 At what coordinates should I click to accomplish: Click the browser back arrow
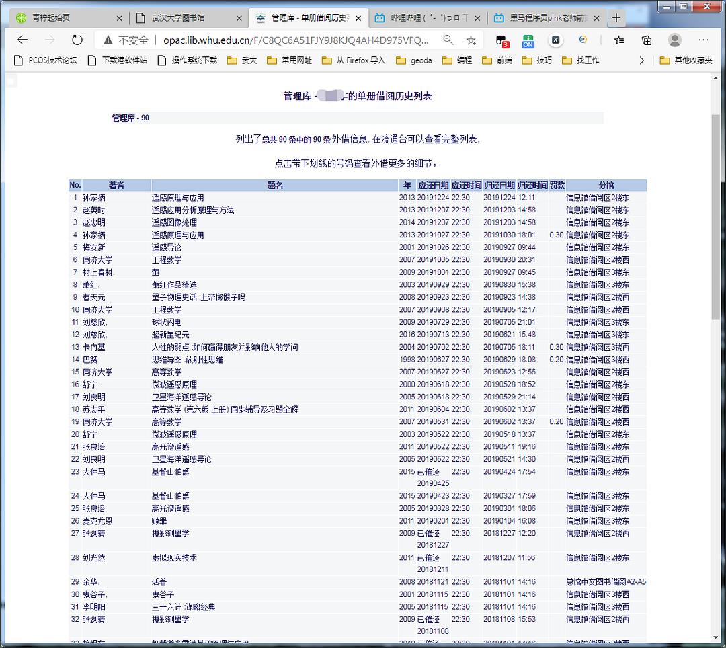point(23,40)
